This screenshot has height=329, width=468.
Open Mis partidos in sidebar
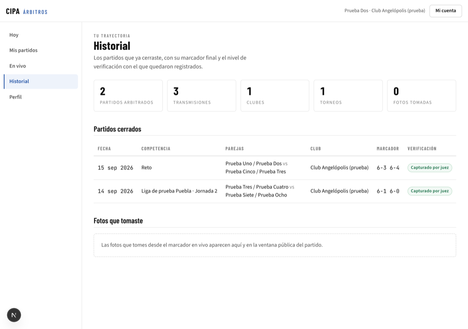40,50
